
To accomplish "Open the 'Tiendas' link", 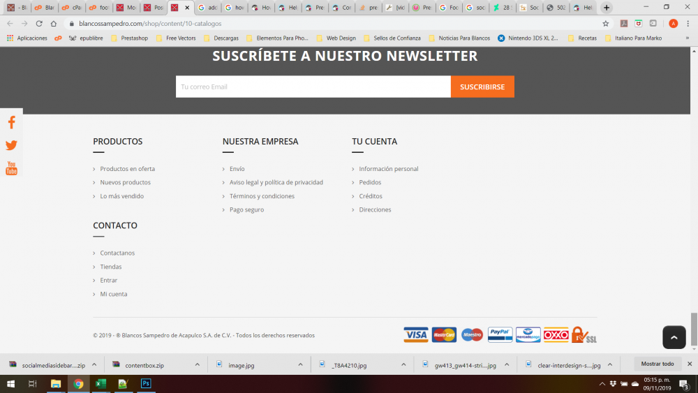I will pyautogui.click(x=110, y=267).
